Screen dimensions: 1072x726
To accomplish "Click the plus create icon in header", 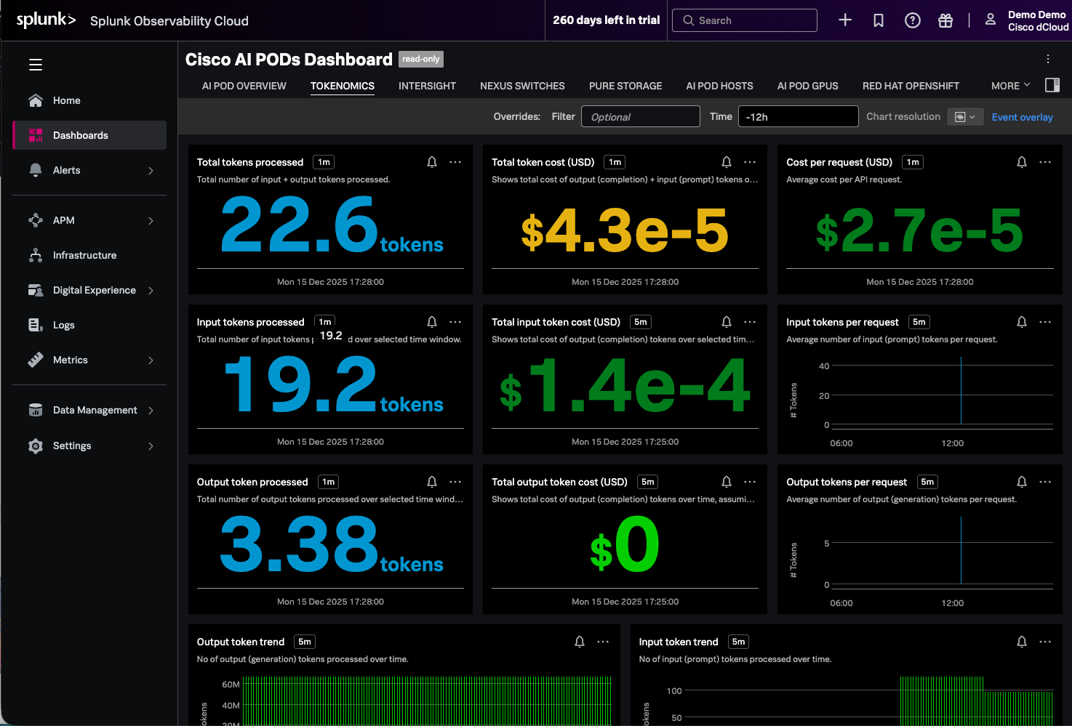I will pyautogui.click(x=844, y=20).
